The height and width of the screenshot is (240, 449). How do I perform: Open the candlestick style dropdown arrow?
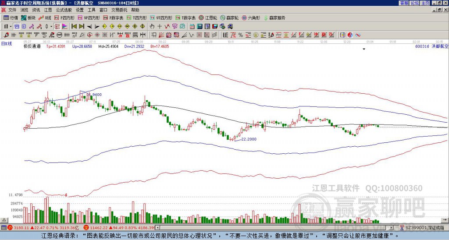(51, 26)
